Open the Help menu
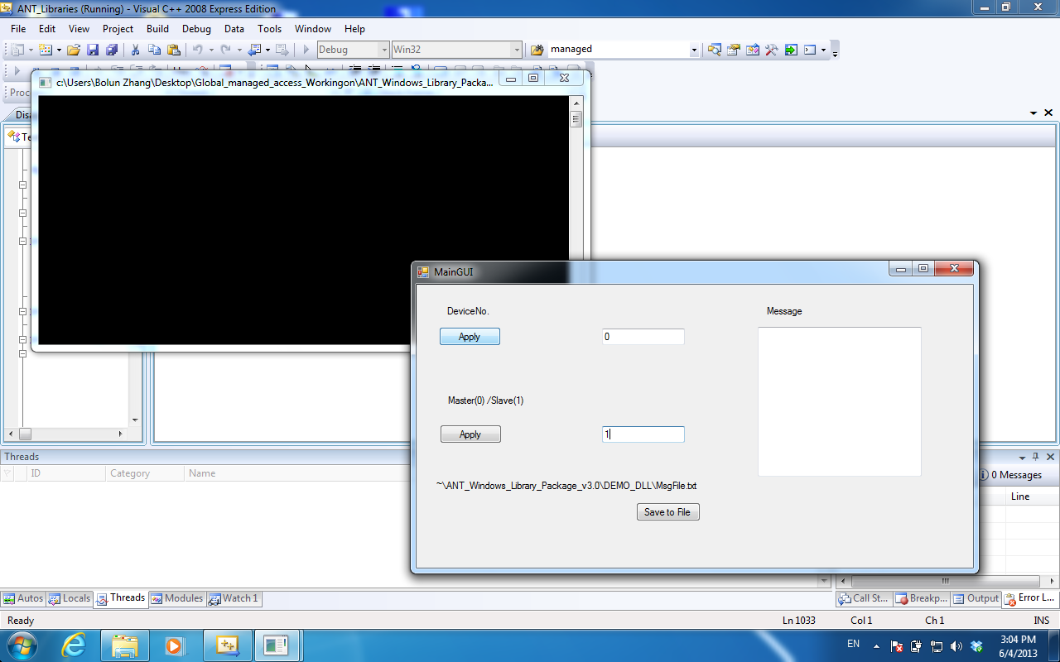 [354, 29]
